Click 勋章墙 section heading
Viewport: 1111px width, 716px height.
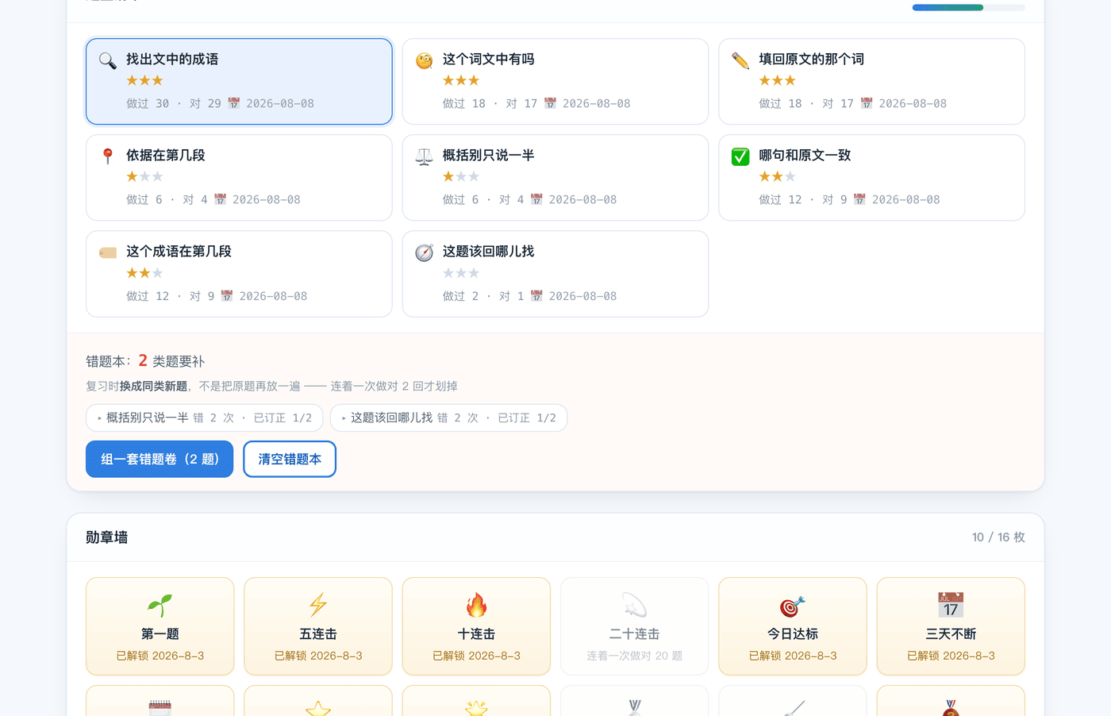pos(106,537)
